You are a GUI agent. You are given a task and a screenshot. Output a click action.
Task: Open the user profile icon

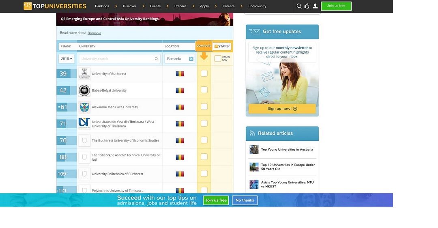pyautogui.click(x=315, y=6)
